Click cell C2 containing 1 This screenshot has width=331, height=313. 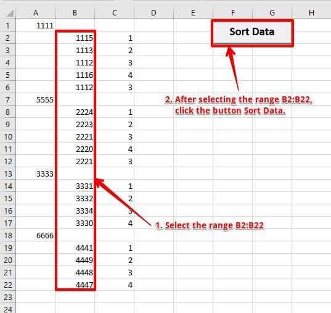115,38
